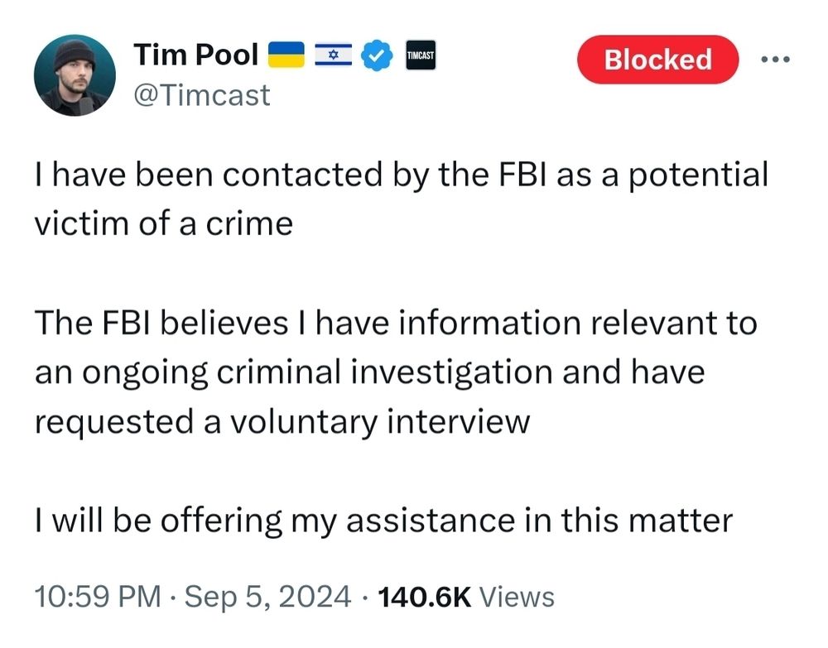Open the three-dot more options menu

click(776, 59)
